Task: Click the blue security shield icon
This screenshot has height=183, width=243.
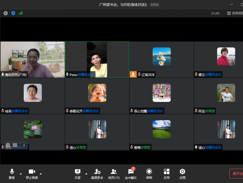Action: [x=13, y=13]
